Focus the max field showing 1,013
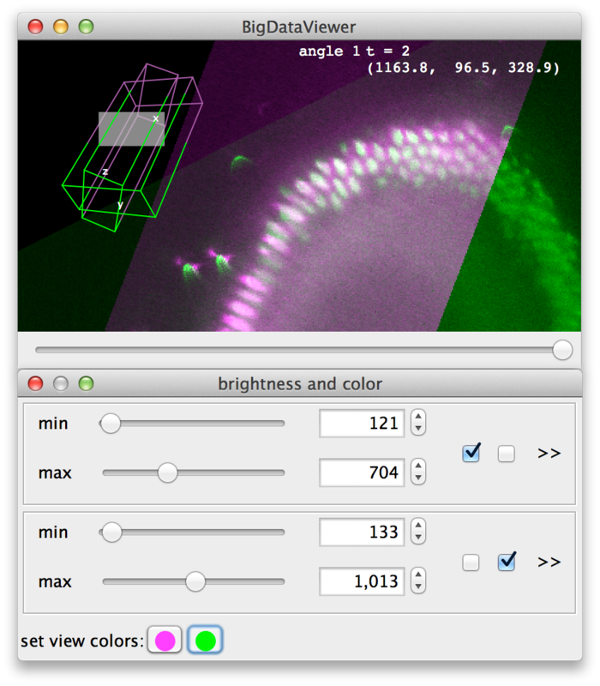 [362, 581]
